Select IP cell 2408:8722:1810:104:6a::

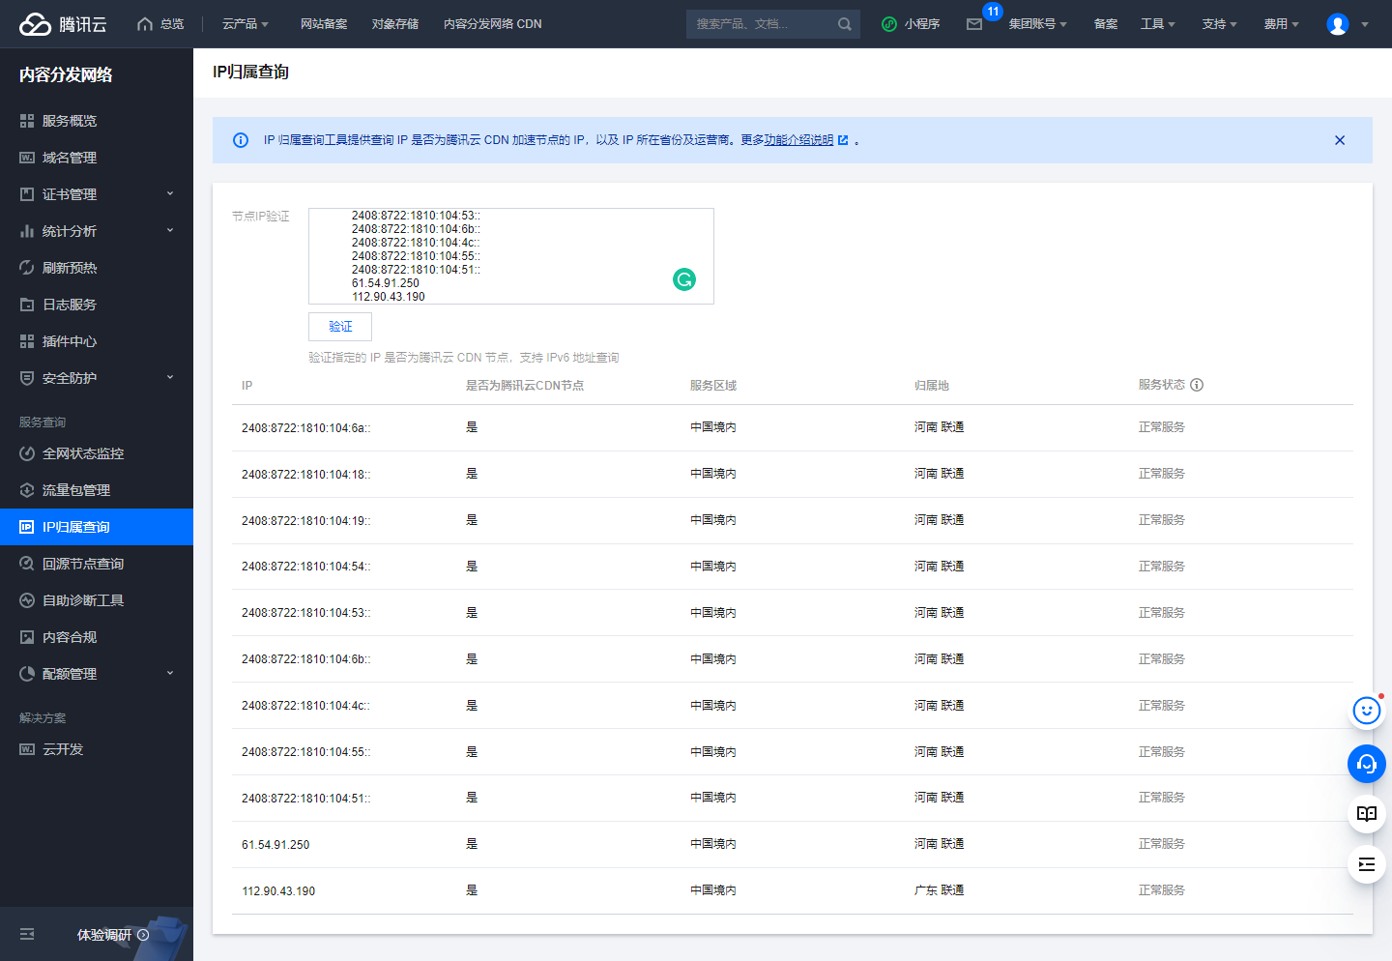(306, 428)
